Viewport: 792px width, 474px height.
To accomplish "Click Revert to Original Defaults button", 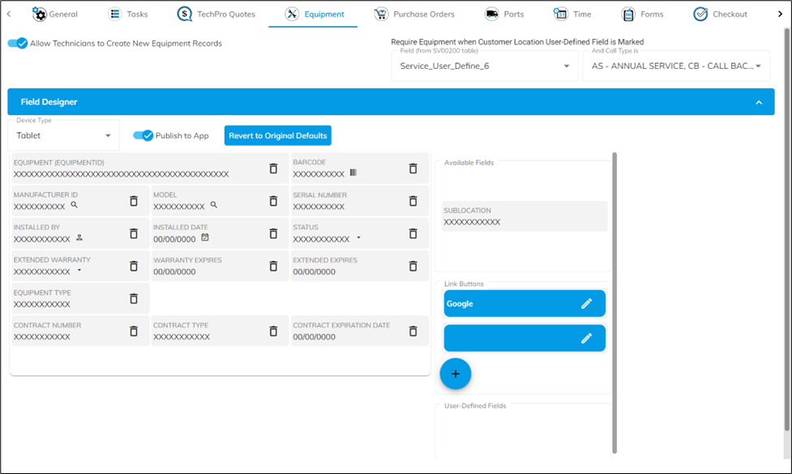I will coord(277,135).
